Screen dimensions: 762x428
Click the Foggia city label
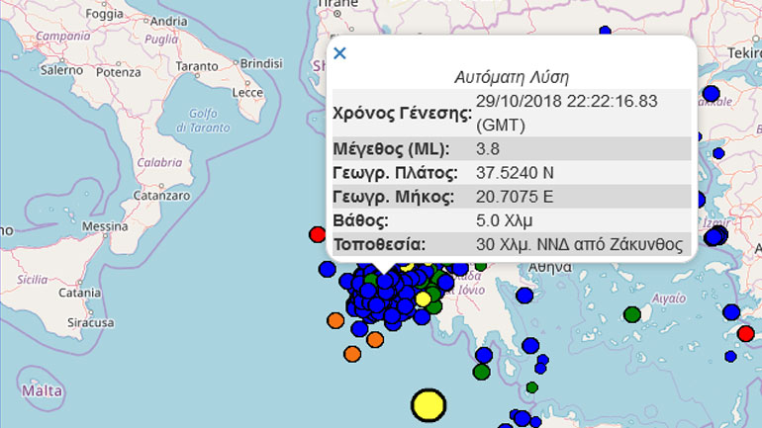[105, 14]
